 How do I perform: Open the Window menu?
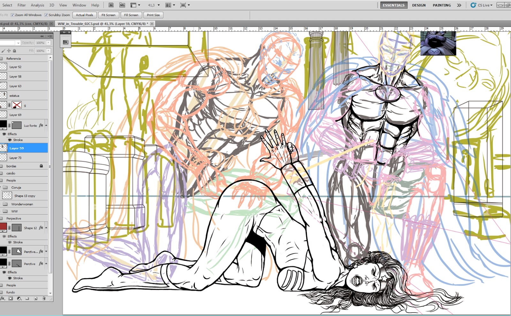[79, 5]
